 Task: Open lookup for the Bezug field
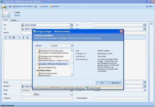(144, 82)
